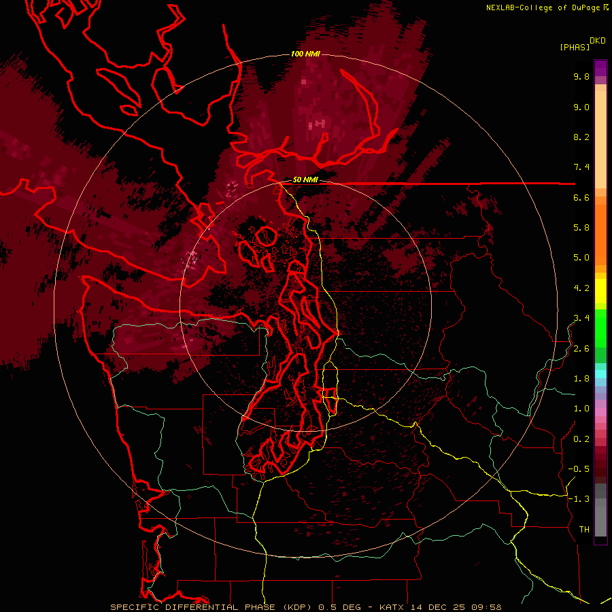Select the 6.6 scale value
This screenshot has height=612, width=612.
(x=581, y=197)
